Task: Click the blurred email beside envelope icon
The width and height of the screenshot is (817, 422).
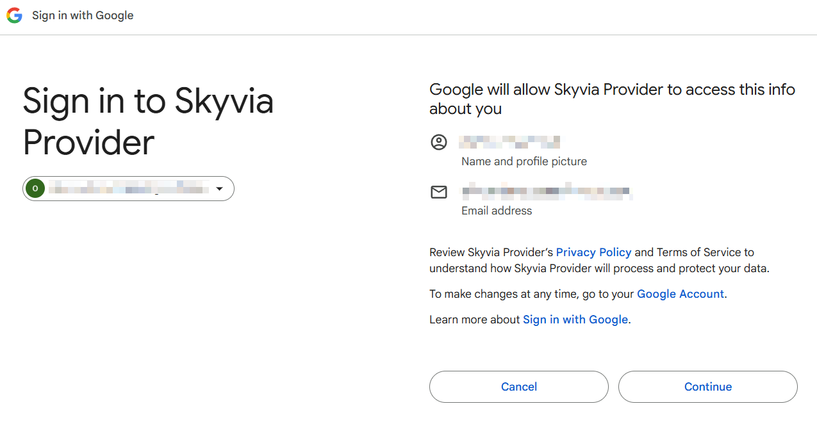Action: 546,191
